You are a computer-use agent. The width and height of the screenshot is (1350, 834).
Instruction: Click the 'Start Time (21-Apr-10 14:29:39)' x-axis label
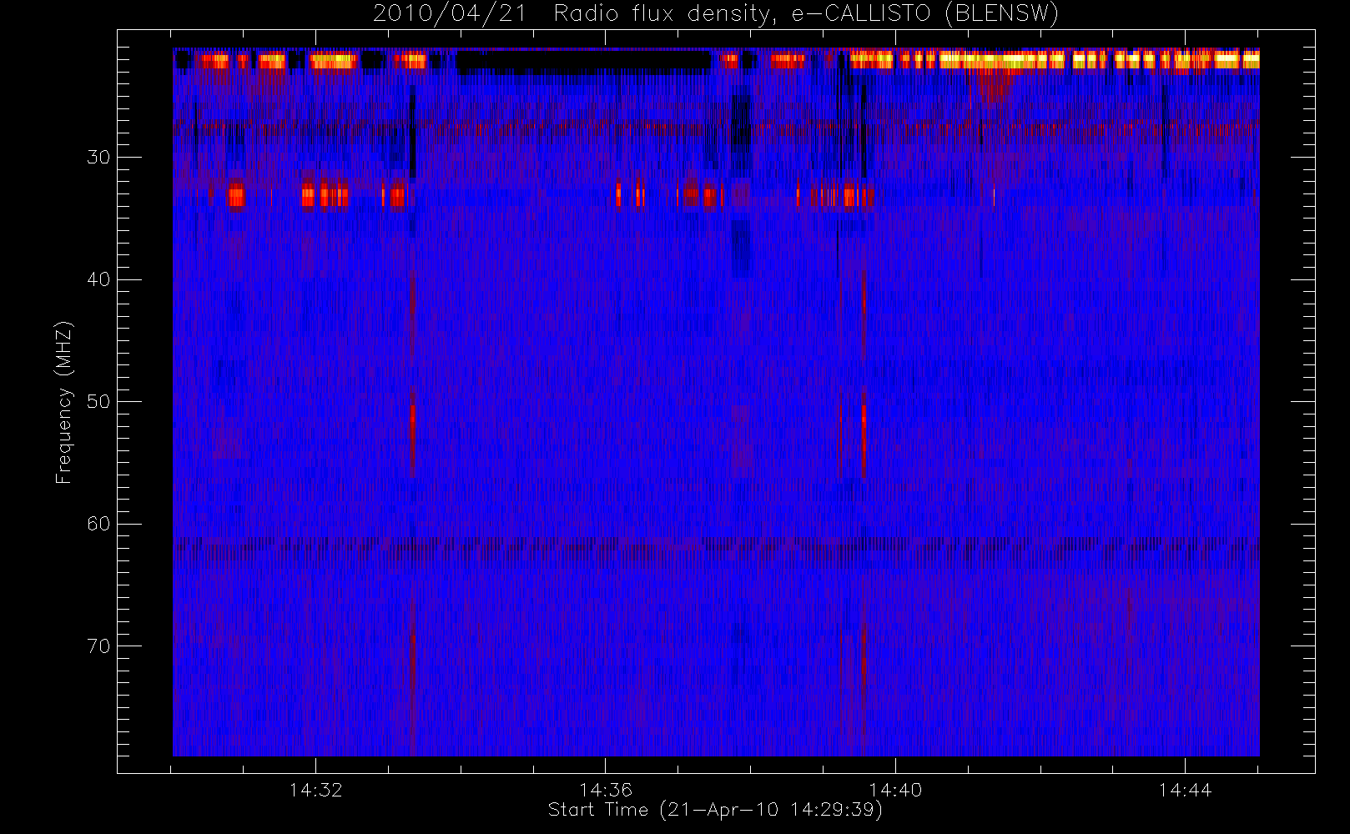point(715,810)
